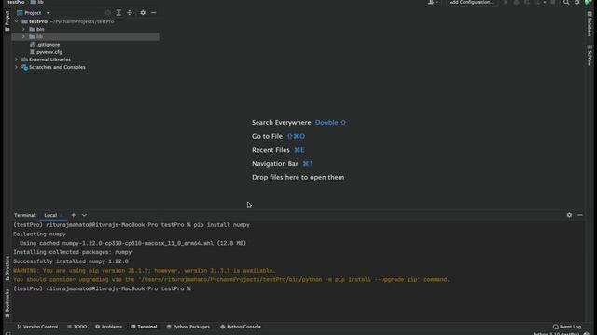Open the terminal sessions dropdown arrow

(84, 215)
